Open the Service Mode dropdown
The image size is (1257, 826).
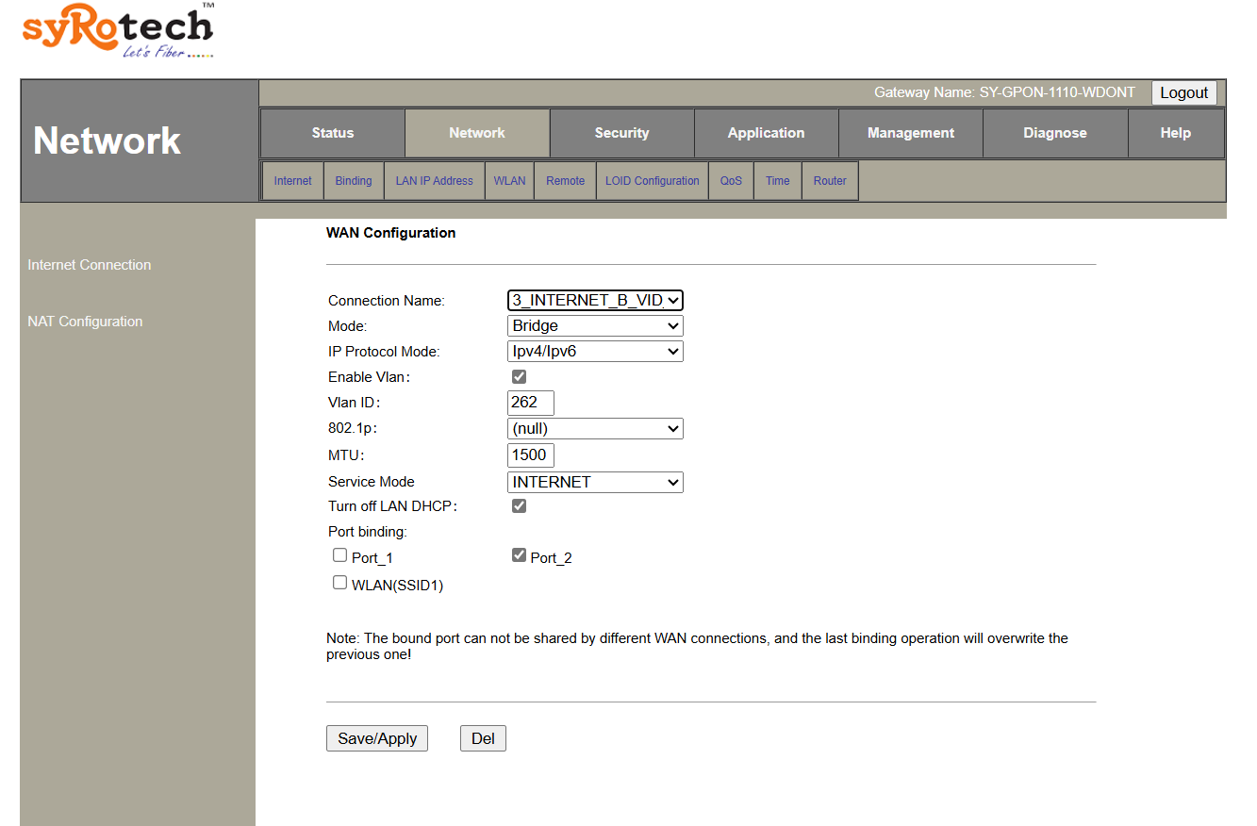point(595,482)
